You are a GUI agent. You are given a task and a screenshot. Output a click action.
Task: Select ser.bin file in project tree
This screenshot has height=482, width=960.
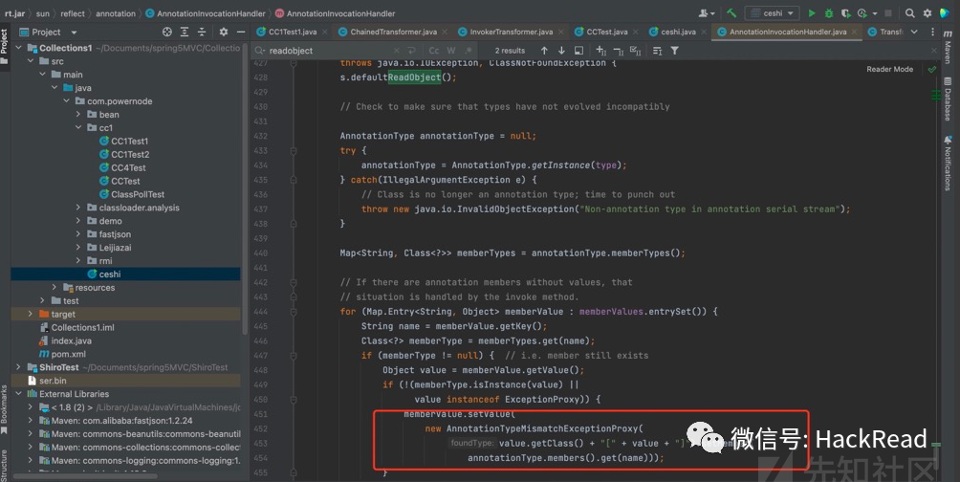tap(53, 381)
